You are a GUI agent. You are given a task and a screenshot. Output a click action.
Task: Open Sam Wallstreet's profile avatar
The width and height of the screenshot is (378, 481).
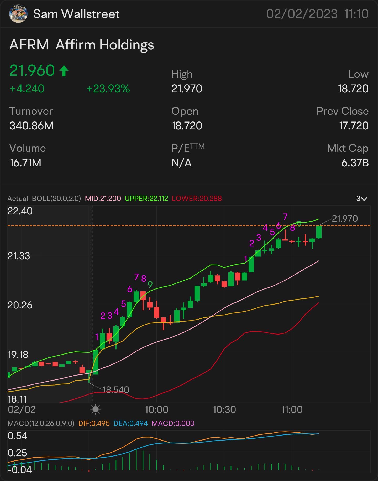point(18,14)
